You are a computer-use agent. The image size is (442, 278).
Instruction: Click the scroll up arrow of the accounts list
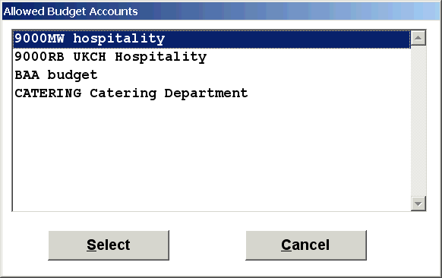tap(418, 38)
